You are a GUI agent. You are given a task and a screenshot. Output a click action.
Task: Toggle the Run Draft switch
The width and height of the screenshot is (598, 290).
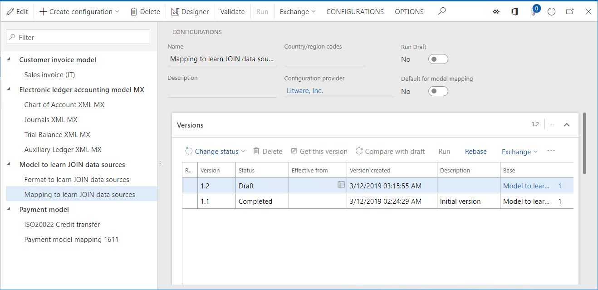[438, 59]
